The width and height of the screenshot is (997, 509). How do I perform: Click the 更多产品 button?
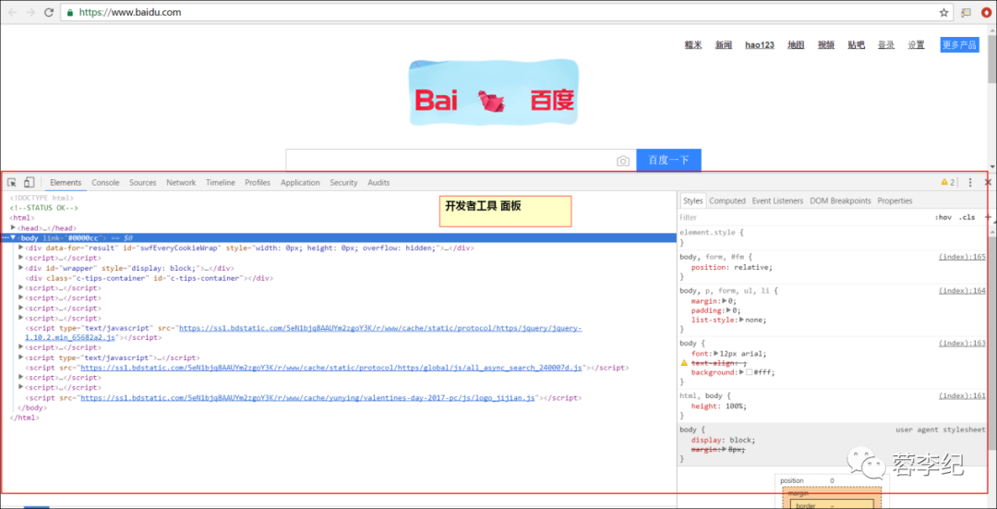coord(959,44)
